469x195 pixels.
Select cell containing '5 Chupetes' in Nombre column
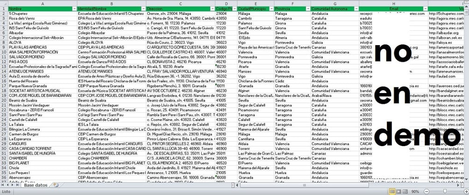coord(42,13)
